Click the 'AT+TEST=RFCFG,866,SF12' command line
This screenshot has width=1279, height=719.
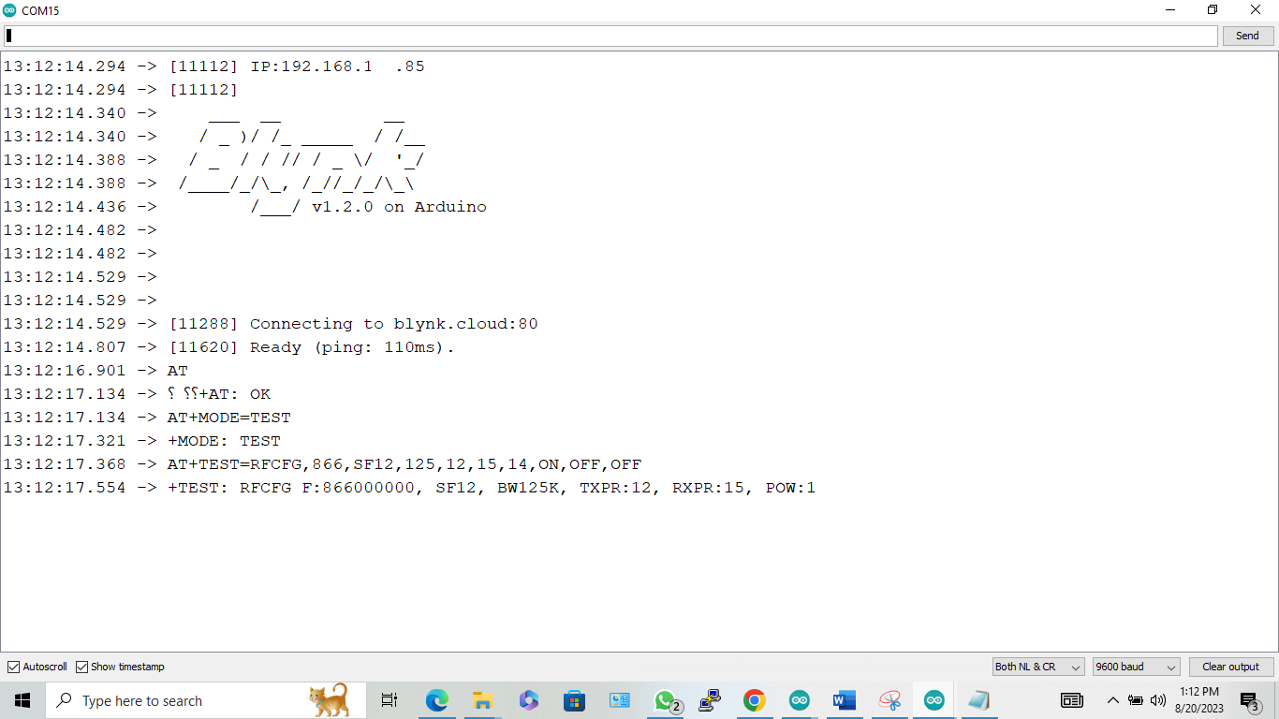[x=404, y=464]
